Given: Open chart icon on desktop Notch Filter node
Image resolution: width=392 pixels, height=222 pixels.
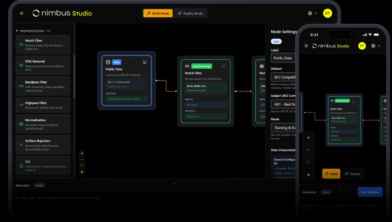Looking at the screenshot, I should coord(224,66).
